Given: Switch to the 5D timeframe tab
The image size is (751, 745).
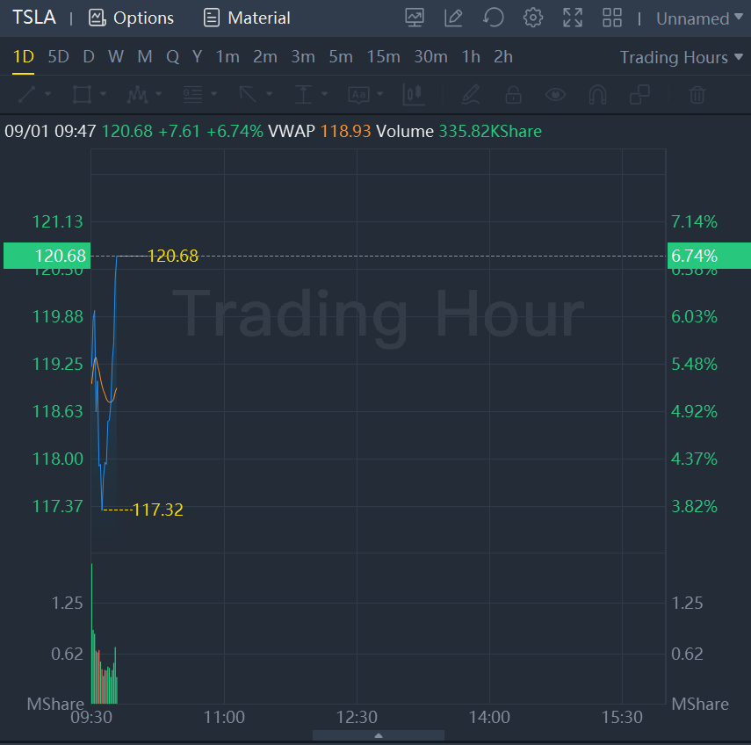Looking at the screenshot, I should tap(58, 57).
